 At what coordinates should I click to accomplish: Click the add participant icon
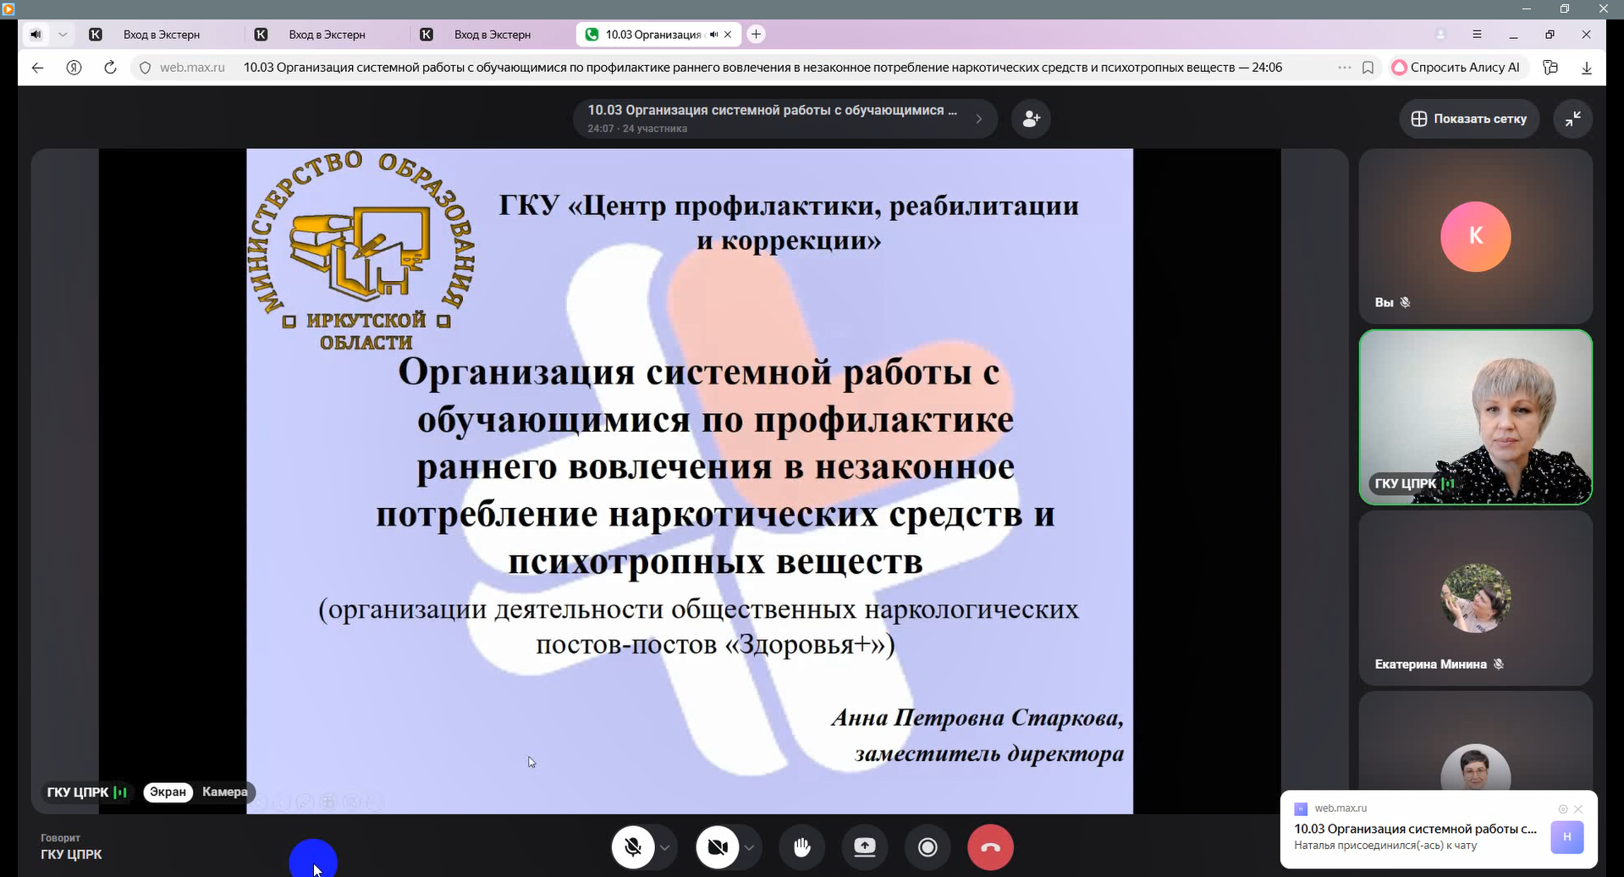[1031, 119]
